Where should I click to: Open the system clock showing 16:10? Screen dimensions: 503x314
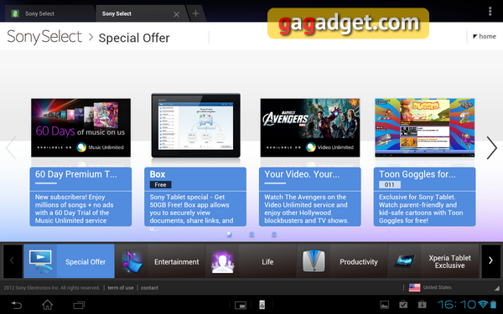click(457, 305)
